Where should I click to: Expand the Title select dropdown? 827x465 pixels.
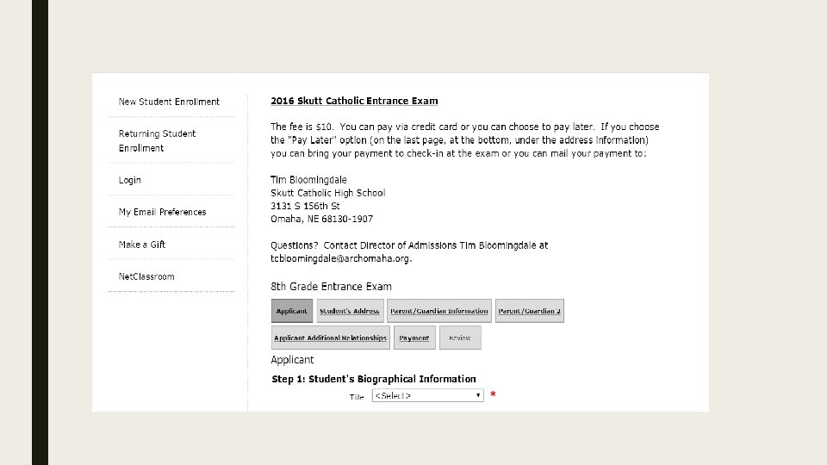point(428,395)
